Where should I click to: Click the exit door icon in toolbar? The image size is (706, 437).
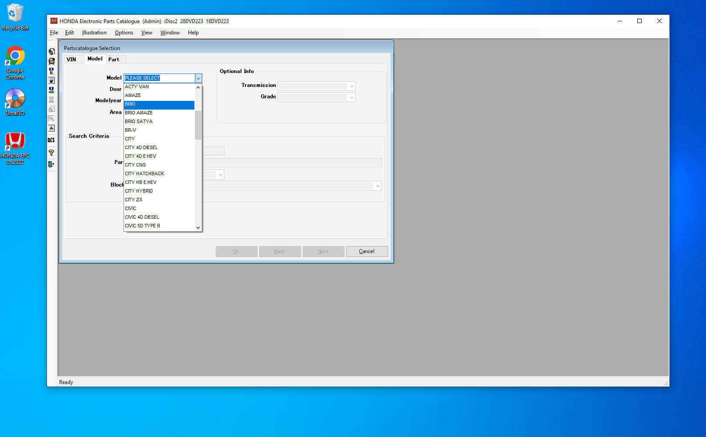pos(51,164)
